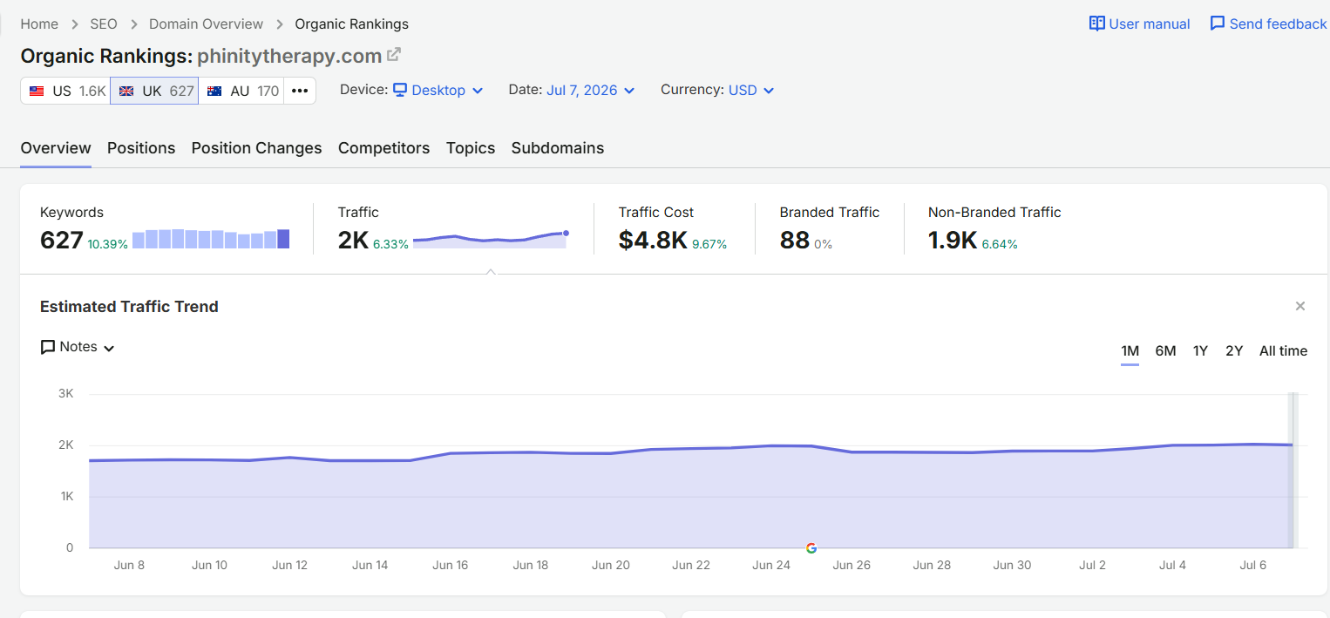Click the phinitytherapy.com domain title
Viewport: 1330px width, 618px height.
[289, 56]
